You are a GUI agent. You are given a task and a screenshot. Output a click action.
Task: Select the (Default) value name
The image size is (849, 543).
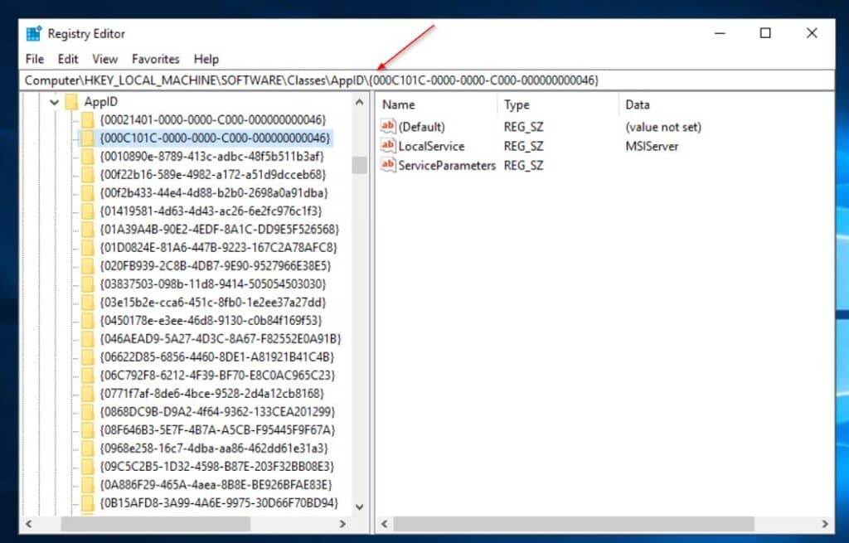(422, 127)
